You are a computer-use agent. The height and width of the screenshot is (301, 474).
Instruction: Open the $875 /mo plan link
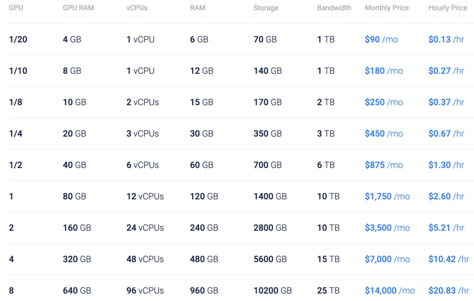(x=383, y=165)
